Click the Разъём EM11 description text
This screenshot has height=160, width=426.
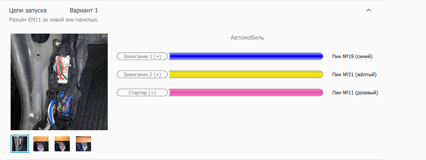(x=54, y=20)
